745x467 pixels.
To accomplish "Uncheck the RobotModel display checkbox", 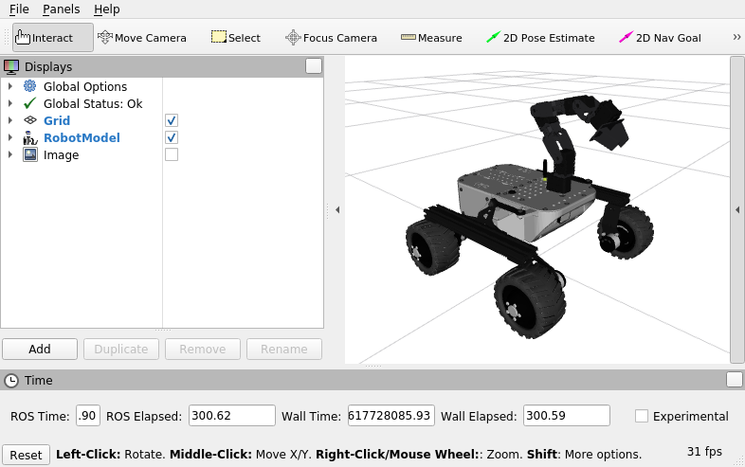I will click(x=172, y=137).
